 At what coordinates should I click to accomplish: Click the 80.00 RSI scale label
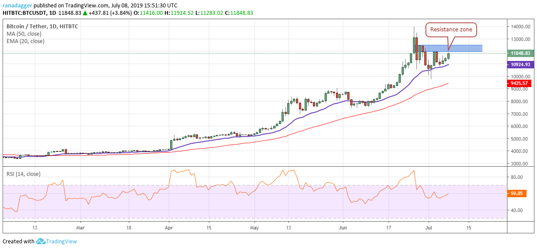tap(517, 177)
